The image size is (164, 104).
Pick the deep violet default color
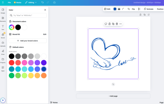tap(44, 63)
